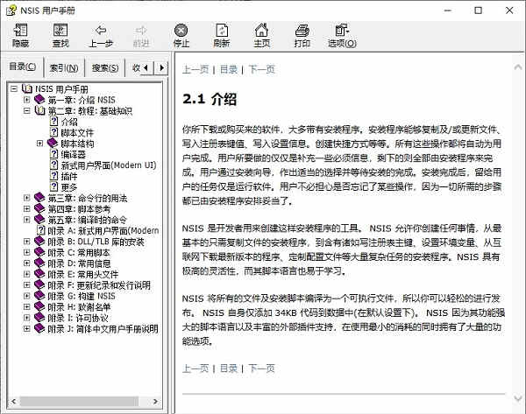Click the book icon next to 脚本结构
526x414 pixels.
[53, 143]
